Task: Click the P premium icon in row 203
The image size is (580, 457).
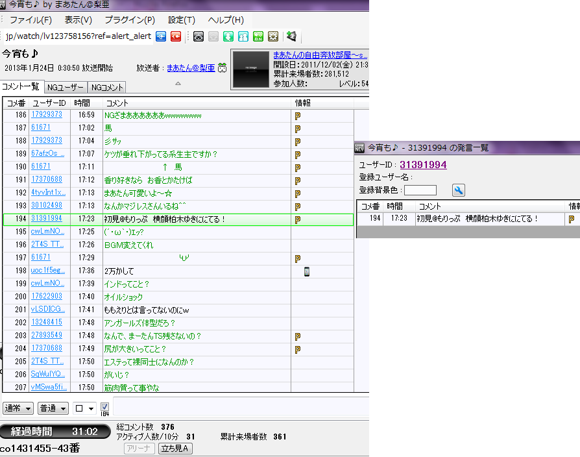Action: point(297,337)
